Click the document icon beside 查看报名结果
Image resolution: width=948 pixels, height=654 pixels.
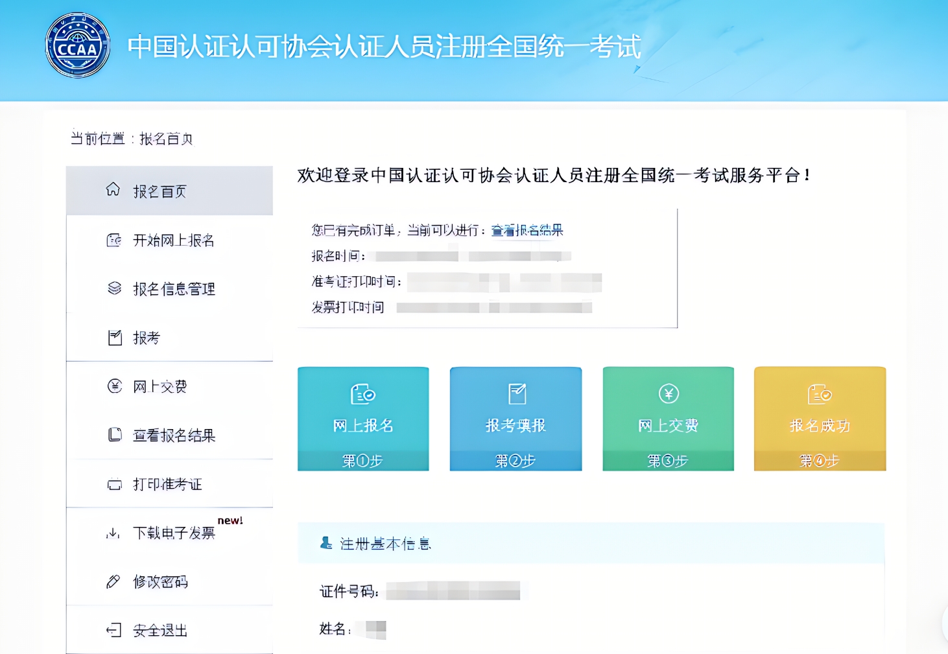(115, 435)
